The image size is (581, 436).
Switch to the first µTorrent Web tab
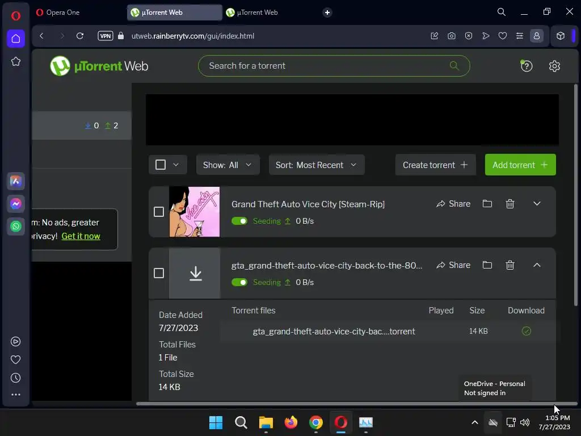click(175, 12)
